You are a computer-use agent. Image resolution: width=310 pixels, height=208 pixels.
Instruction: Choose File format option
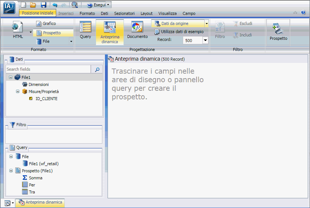(43, 41)
